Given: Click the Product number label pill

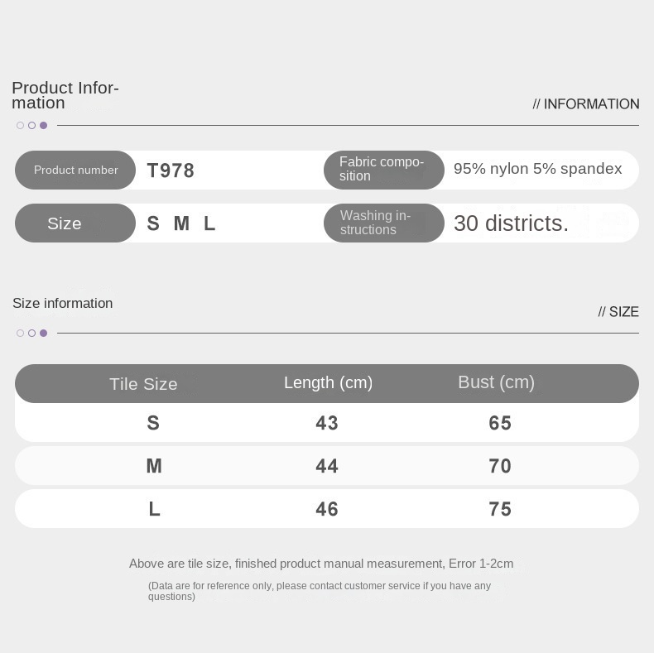Looking at the screenshot, I should pyautogui.click(x=75, y=170).
